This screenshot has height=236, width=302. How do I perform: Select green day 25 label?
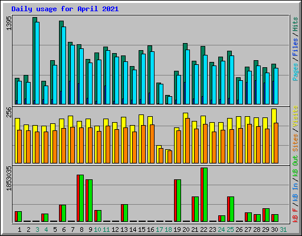point(230,230)
